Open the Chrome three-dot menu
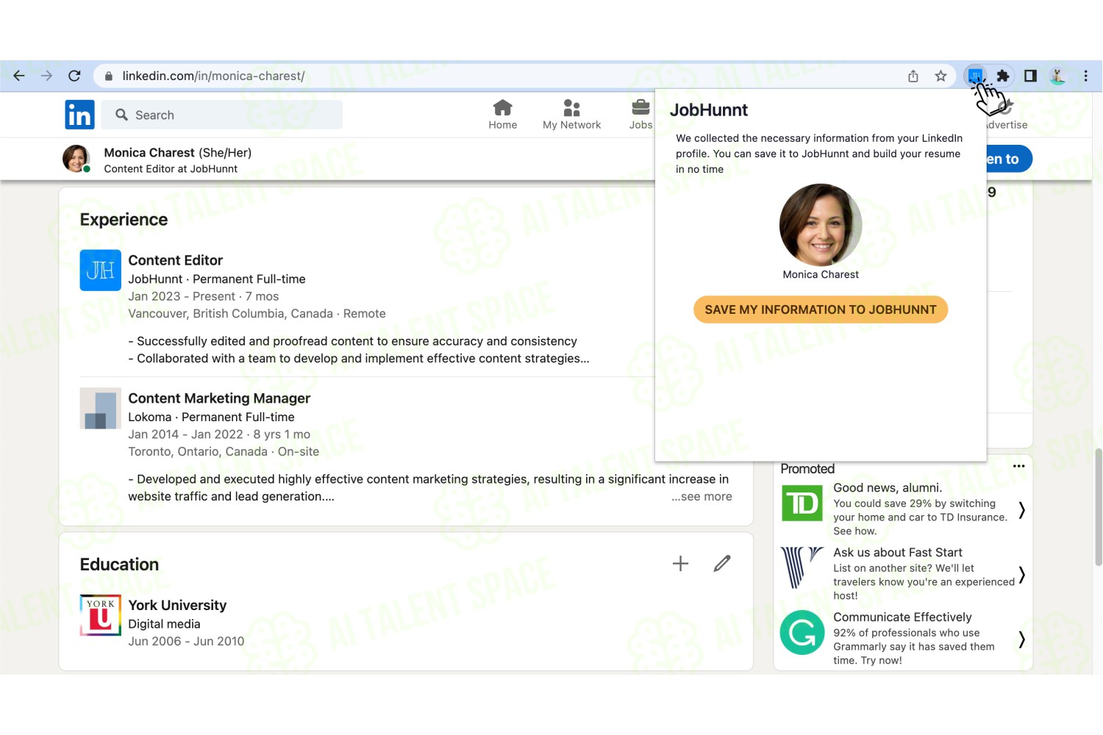The image size is (1103, 735). point(1085,76)
